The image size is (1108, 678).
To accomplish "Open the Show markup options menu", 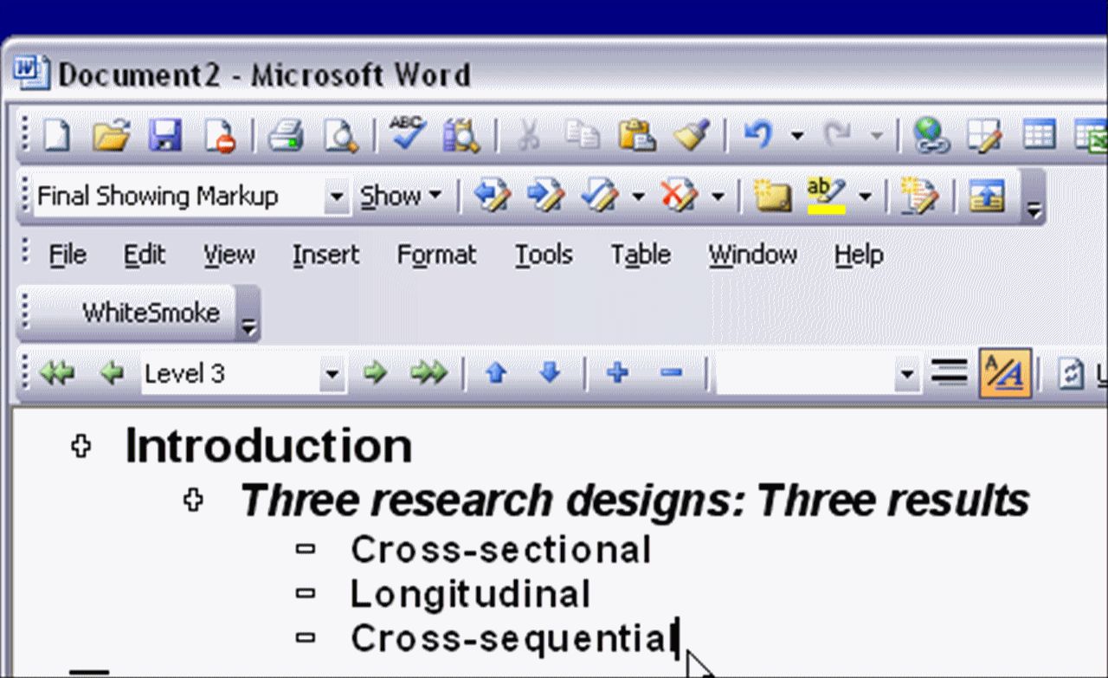I will click(401, 197).
